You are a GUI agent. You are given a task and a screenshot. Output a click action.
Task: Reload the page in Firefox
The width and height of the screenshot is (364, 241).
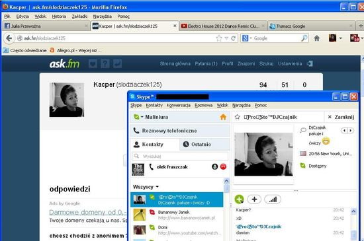tap(234, 38)
